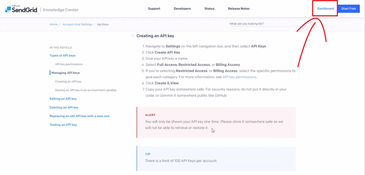Image resolution: width=365 pixels, height=175 pixels.
Task: Open Replacing an old API key with a new one
Action: (x=79, y=116)
